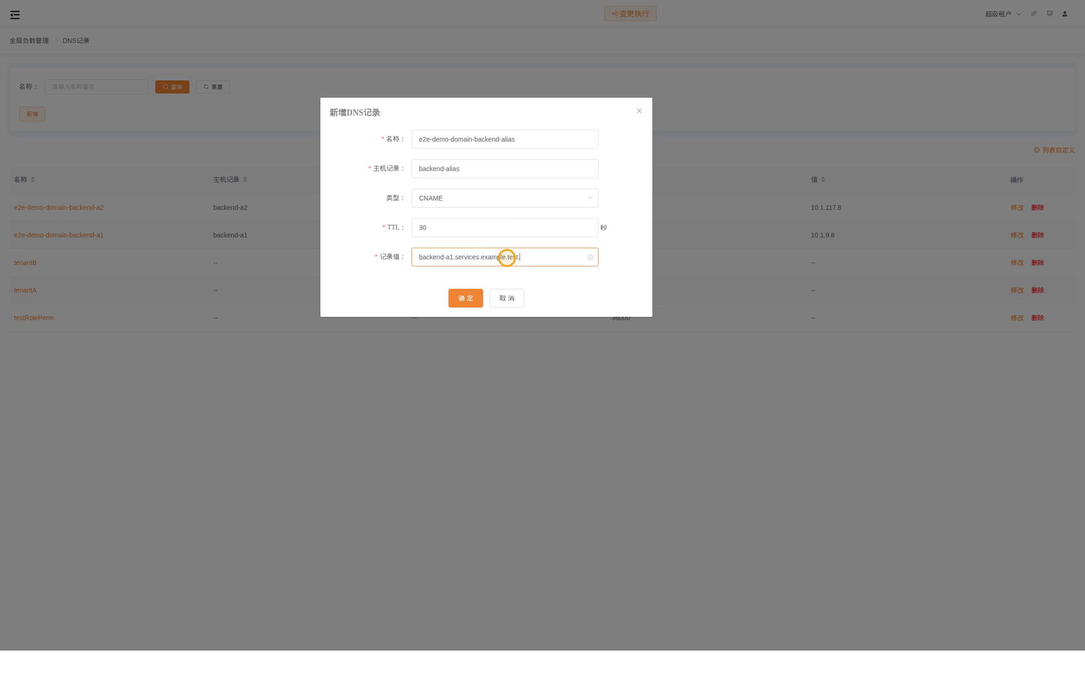
Task: Sort by 主机记录 column arrows
Action: point(245,179)
